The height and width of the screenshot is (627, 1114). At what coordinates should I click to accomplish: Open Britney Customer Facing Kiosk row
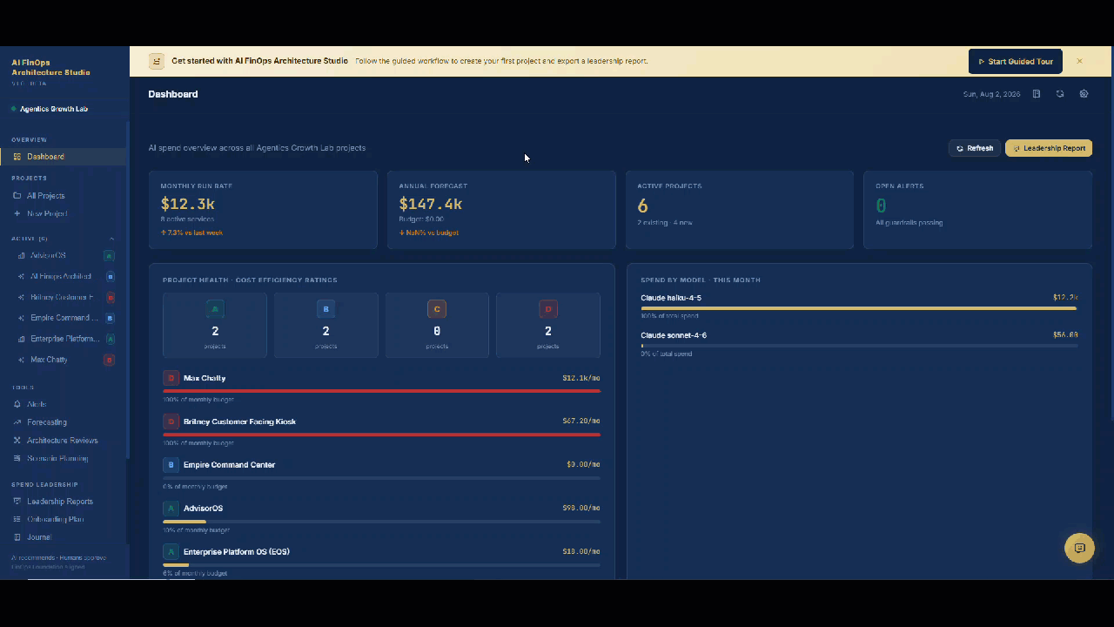[381, 430]
